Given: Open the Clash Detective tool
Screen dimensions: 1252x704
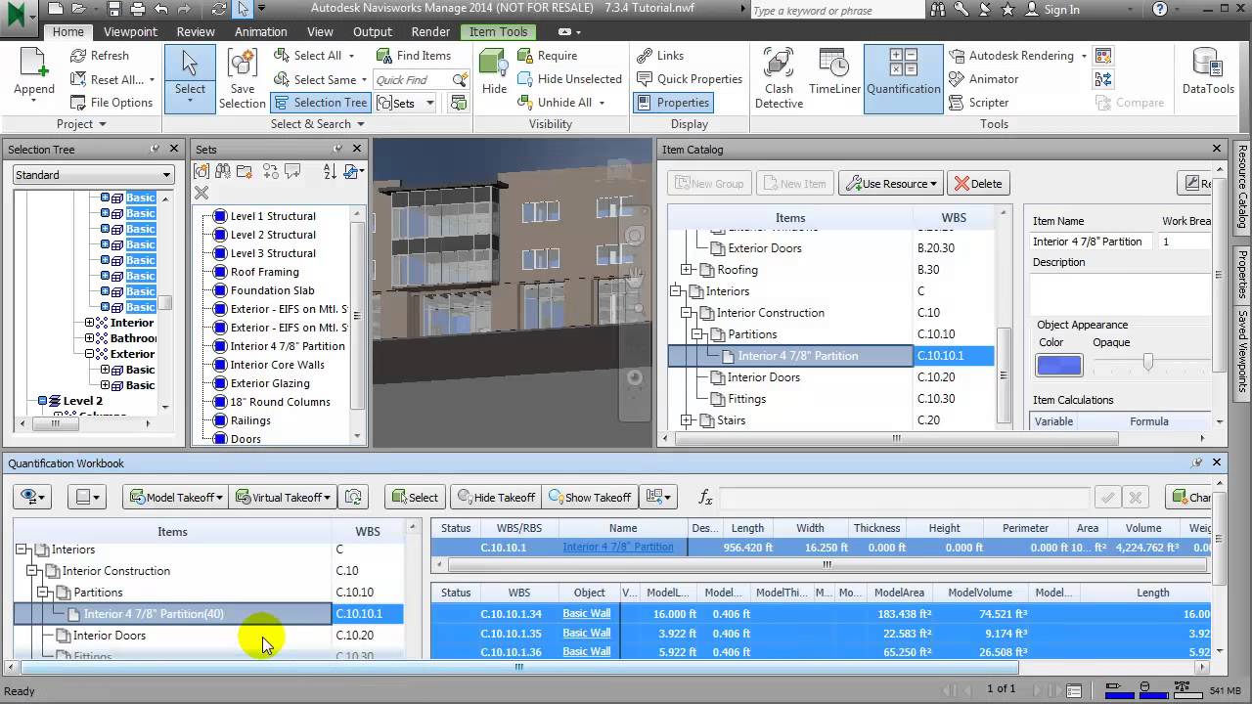Looking at the screenshot, I should tap(779, 78).
